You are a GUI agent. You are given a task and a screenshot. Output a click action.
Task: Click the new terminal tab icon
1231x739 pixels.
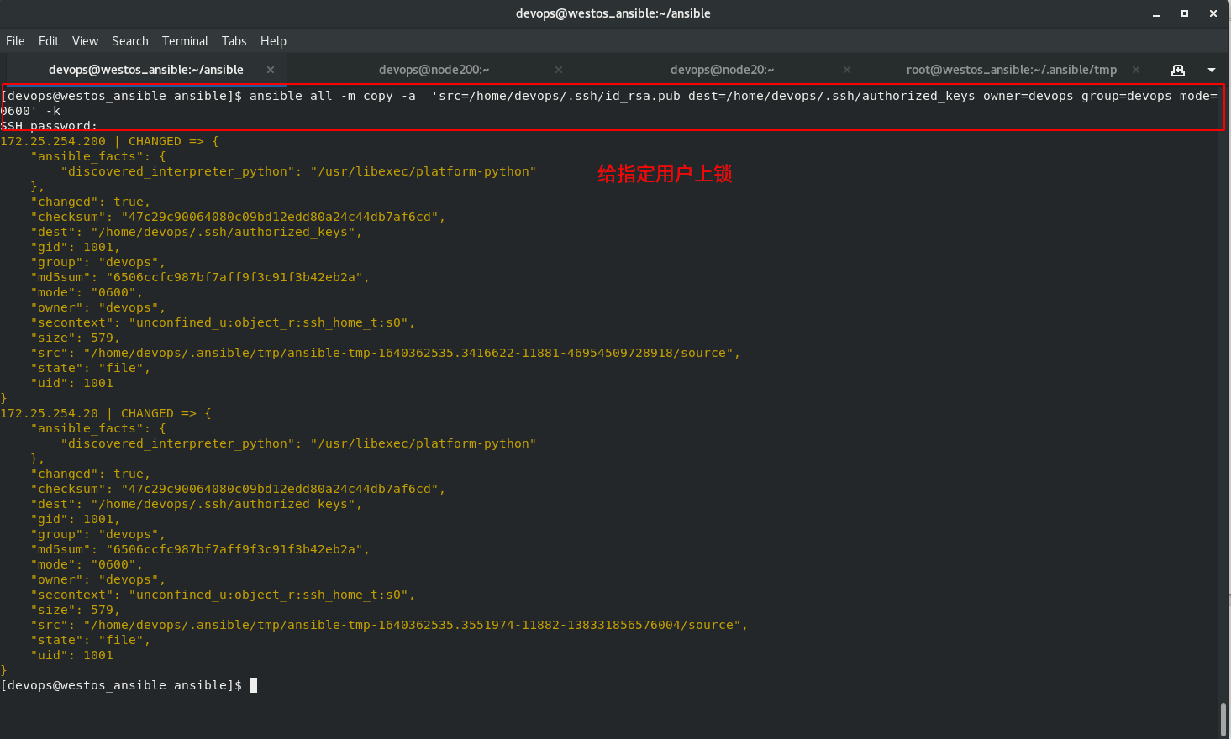pyautogui.click(x=1178, y=70)
